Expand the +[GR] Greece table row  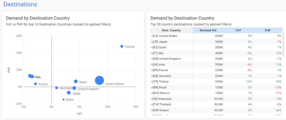click(x=152, y=110)
